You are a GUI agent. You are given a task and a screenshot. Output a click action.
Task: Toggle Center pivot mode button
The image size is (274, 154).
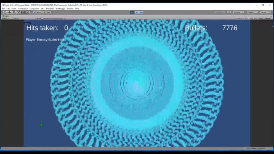click(38, 12)
